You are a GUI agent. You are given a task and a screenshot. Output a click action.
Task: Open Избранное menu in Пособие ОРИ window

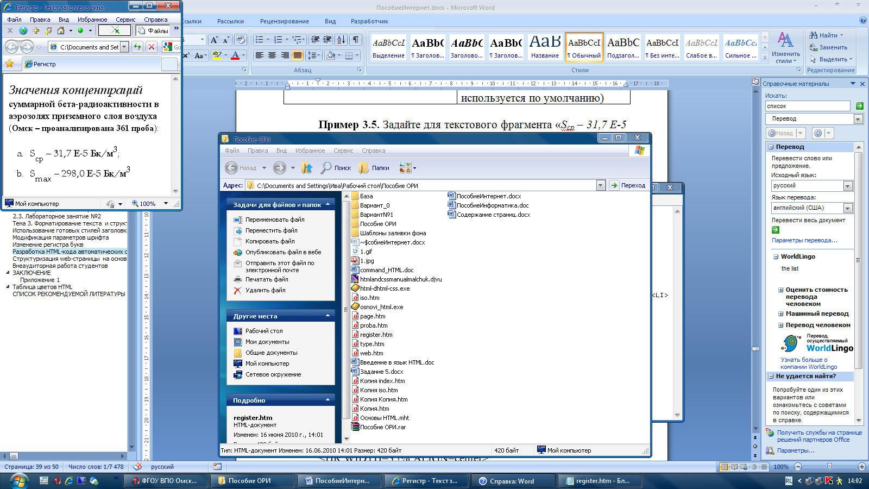pos(310,151)
